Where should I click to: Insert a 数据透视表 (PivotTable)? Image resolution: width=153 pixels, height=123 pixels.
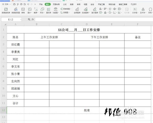tap(6, 11)
